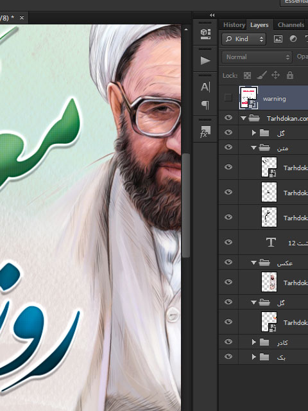This screenshot has width=308, height=411.
Task: Select the متن group name
Action: tap(282, 148)
